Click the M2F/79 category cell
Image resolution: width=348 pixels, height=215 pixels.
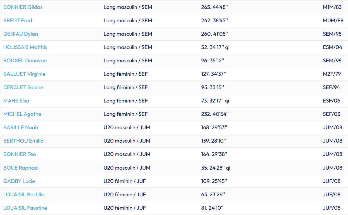pos(332,74)
